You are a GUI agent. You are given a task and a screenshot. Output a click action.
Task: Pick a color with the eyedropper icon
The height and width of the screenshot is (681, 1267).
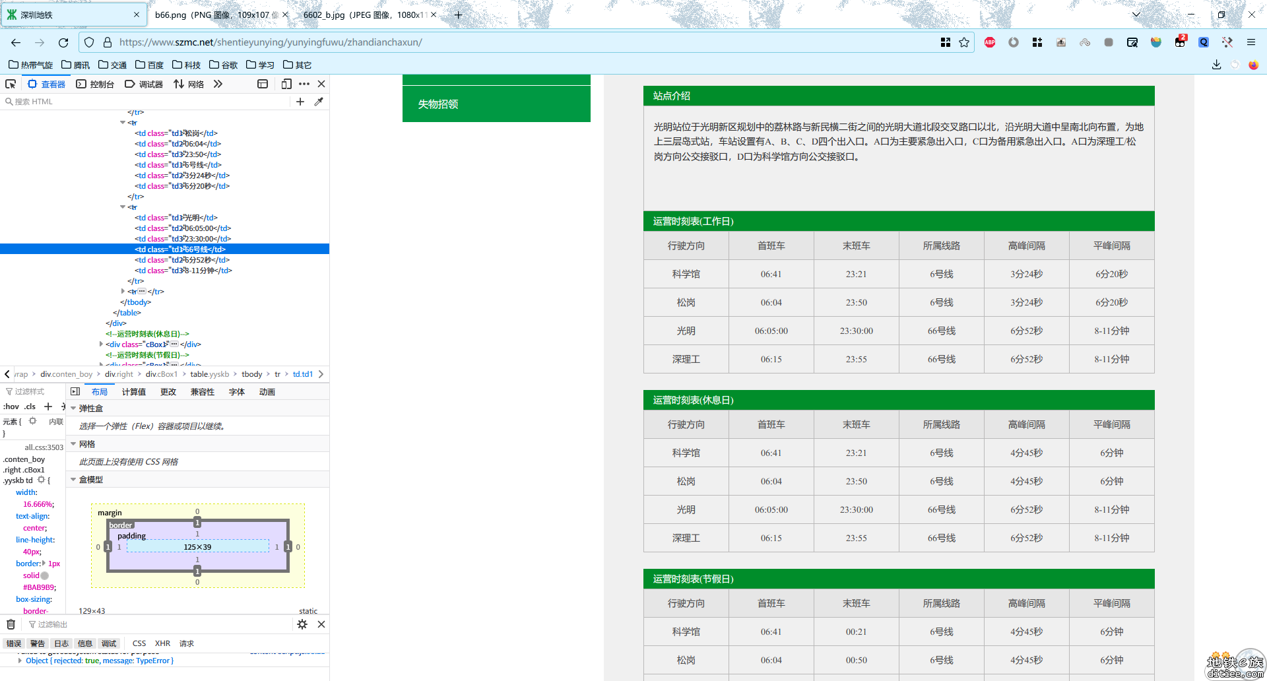coord(319,102)
